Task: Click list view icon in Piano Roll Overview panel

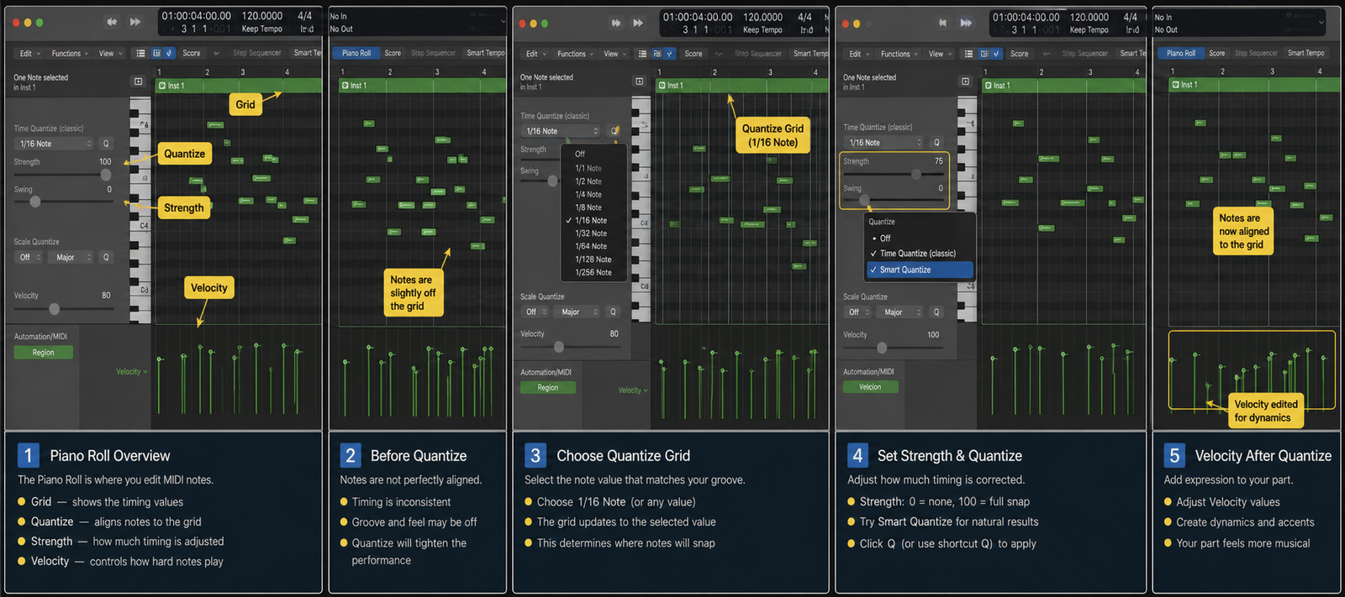Action: tap(140, 53)
